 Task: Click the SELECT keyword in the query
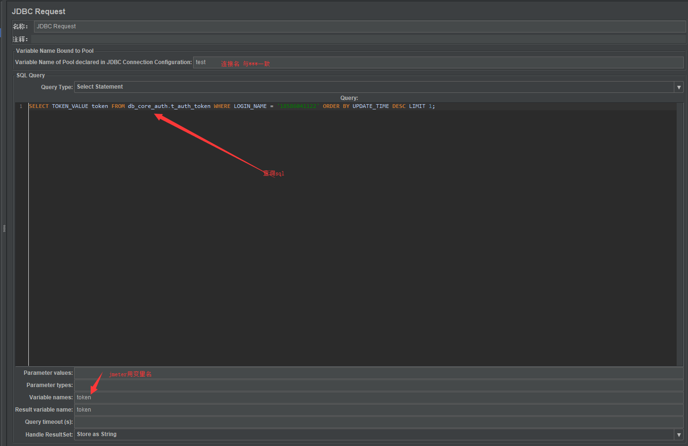(x=38, y=106)
